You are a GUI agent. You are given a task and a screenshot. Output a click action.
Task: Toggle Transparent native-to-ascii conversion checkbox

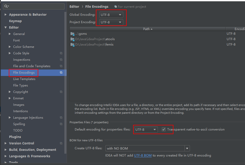164,129
